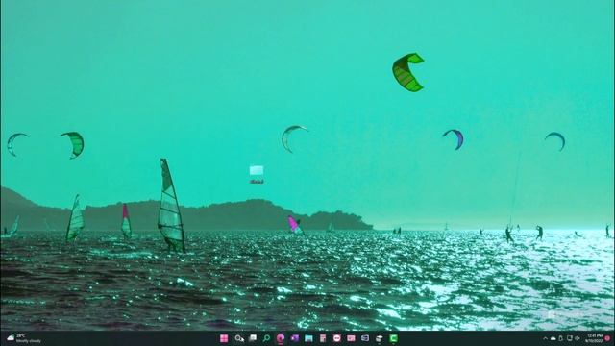Open the clock and date flyout

coord(594,338)
